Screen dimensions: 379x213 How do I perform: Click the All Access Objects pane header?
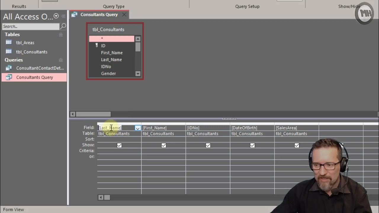[x=28, y=17]
